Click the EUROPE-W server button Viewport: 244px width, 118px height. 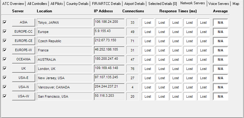23,50
